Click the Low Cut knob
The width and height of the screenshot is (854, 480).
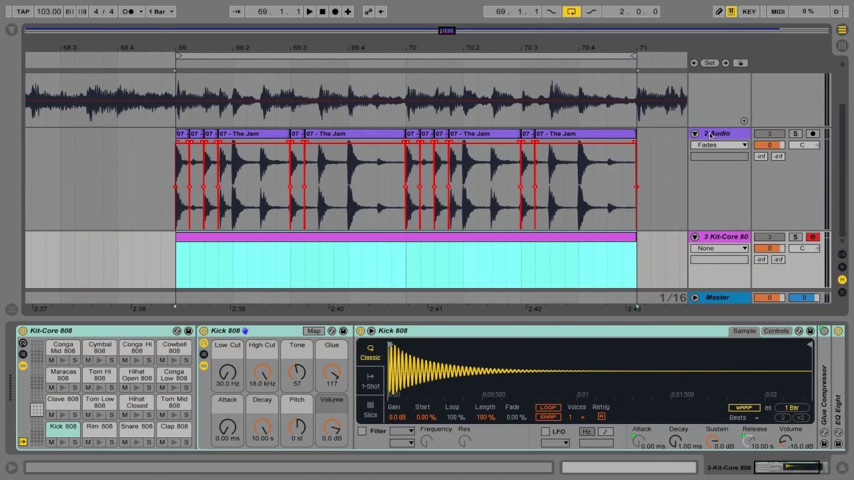[228, 372]
